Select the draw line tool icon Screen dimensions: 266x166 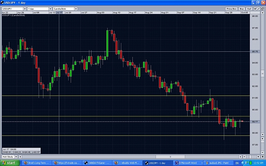[x=258, y=9]
